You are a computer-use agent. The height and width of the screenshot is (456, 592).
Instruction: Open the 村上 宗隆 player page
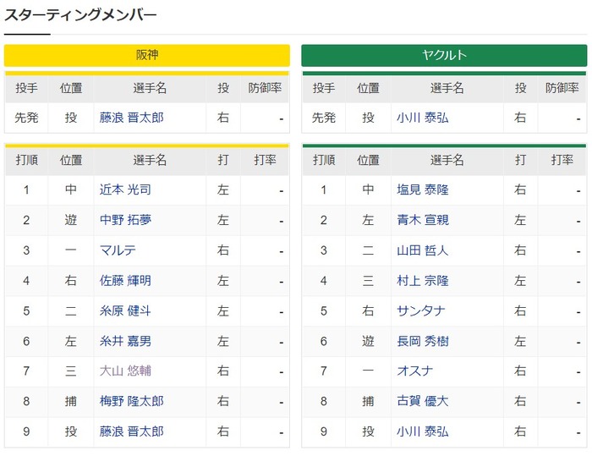(x=423, y=280)
